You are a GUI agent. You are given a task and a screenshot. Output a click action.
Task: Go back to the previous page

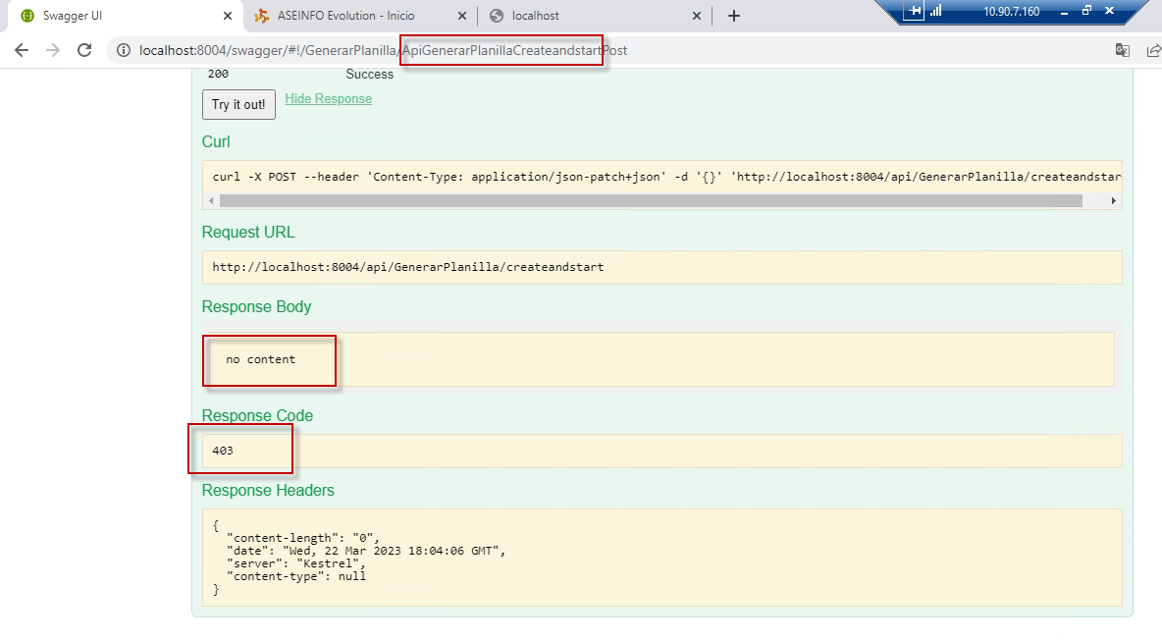pos(22,50)
